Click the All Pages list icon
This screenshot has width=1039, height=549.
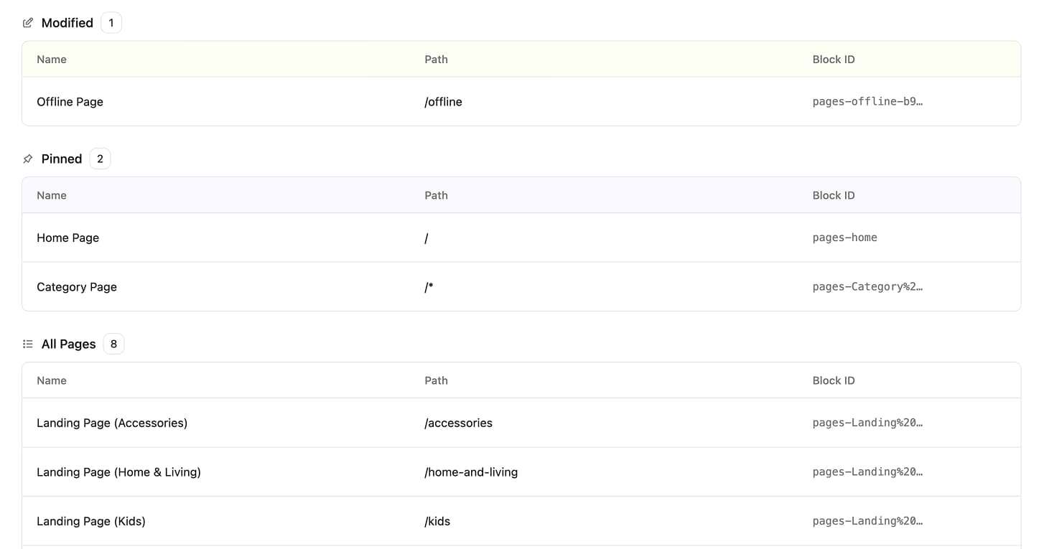[x=28, y=344]
